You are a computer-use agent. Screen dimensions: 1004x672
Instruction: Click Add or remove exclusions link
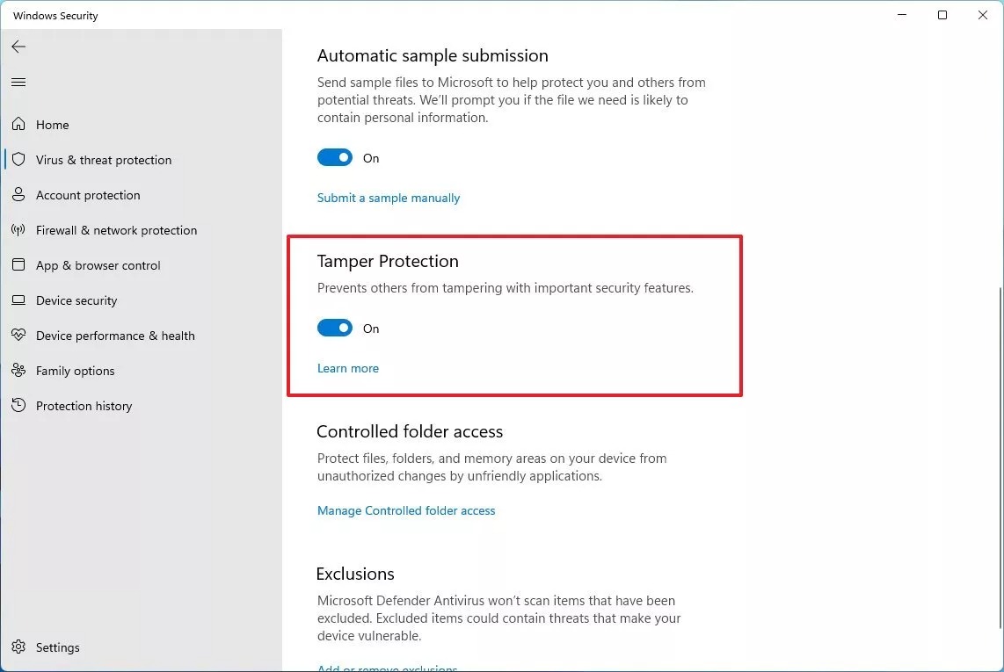(x=388, y=668)
